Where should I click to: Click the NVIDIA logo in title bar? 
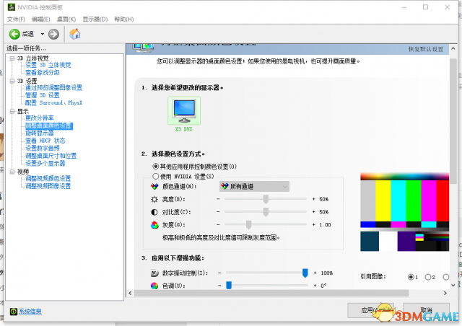(x=12, y=7)
